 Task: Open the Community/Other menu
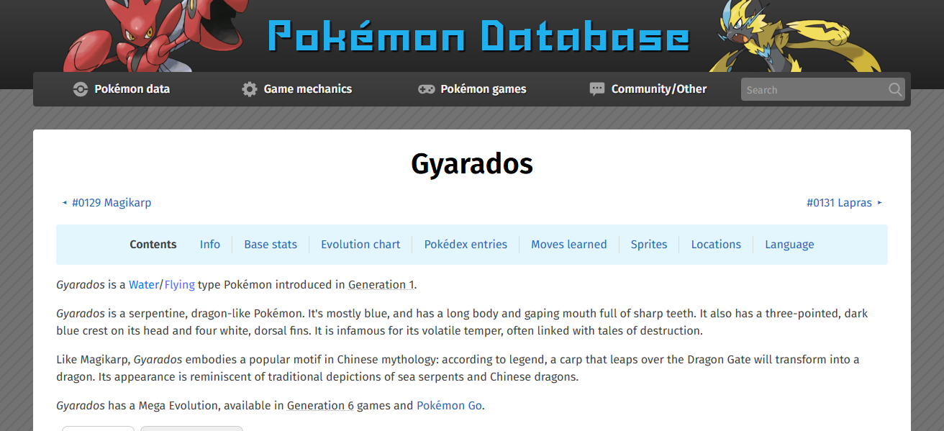click(648, 89)
